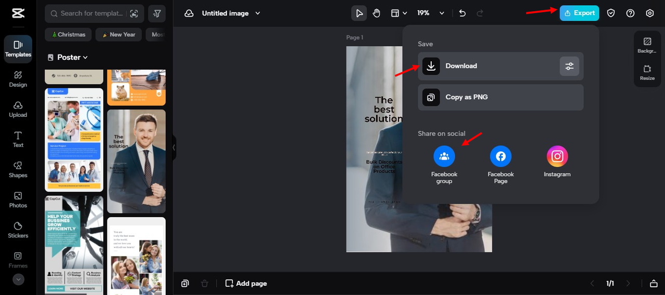Open the Resize panel button
665x295 pixels.
647,73
